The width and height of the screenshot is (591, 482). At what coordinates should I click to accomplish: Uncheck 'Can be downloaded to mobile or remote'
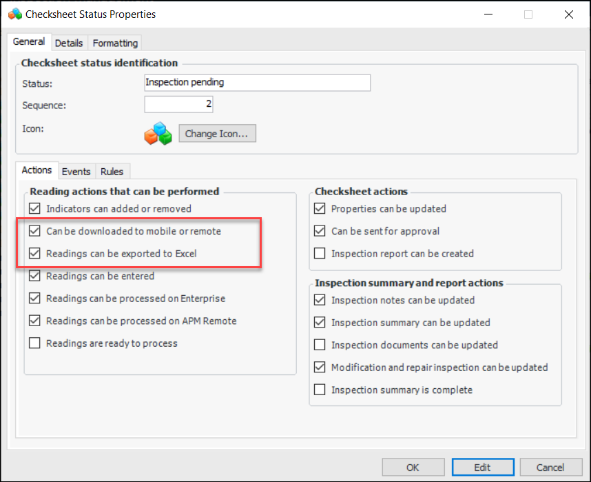pyautogui.click(x=34, y=231)
